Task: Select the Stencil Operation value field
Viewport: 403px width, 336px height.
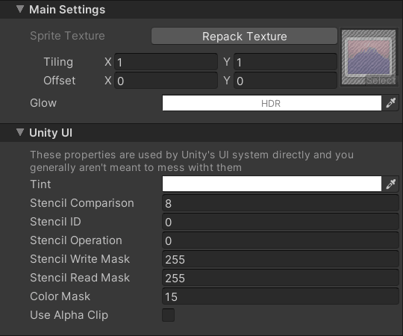Action: tap(281, 240)
